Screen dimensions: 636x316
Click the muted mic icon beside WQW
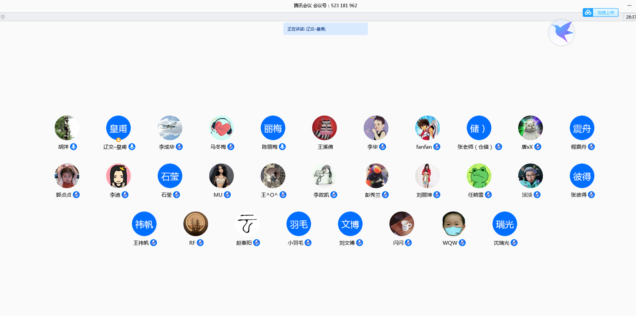pos(462,243)
